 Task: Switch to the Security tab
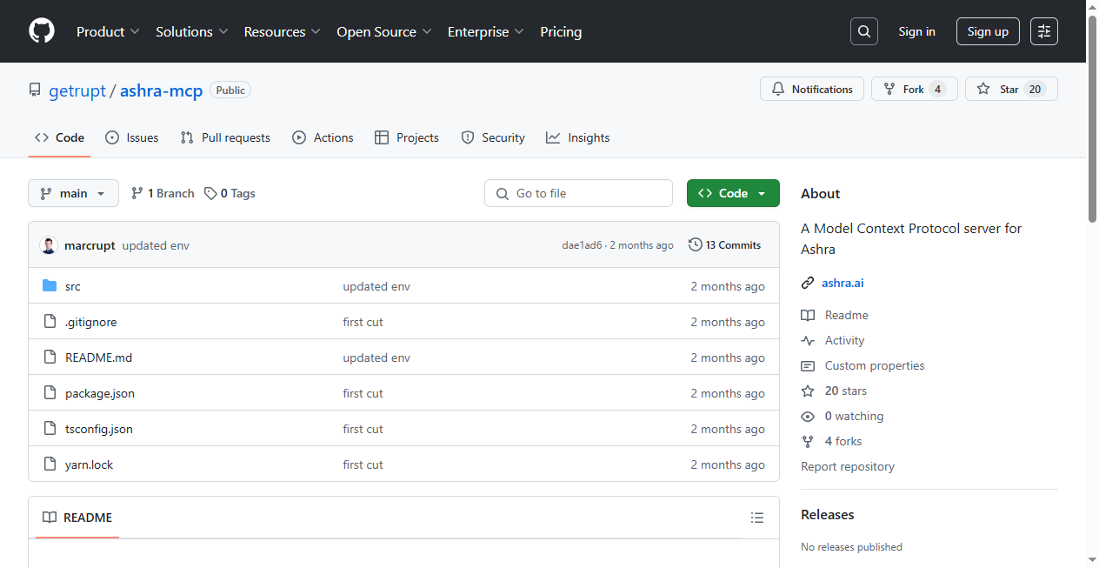pos(493,137)
